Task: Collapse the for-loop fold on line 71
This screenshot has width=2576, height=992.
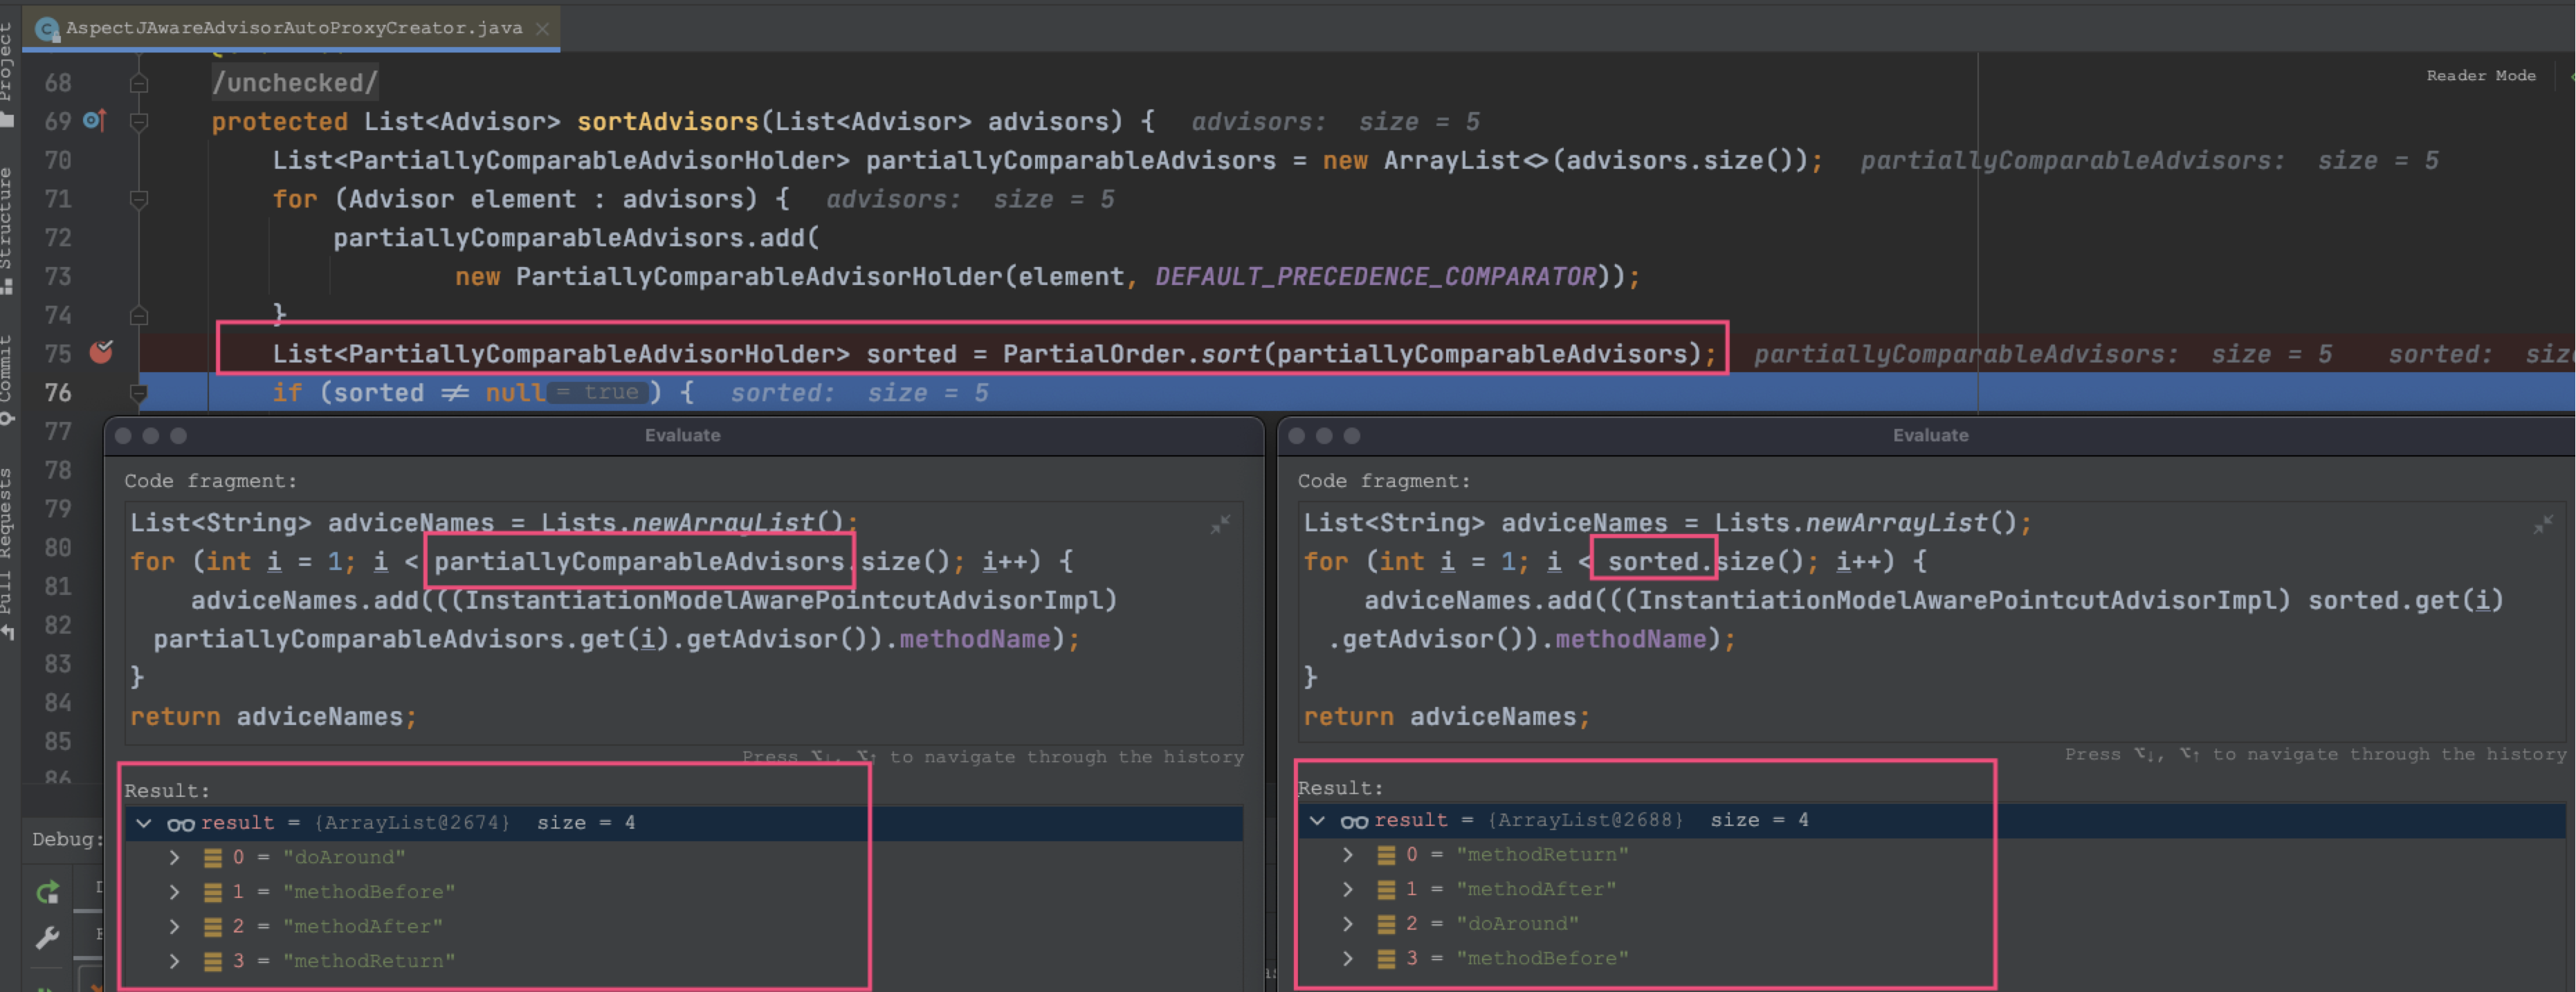Action: point(139,200)
